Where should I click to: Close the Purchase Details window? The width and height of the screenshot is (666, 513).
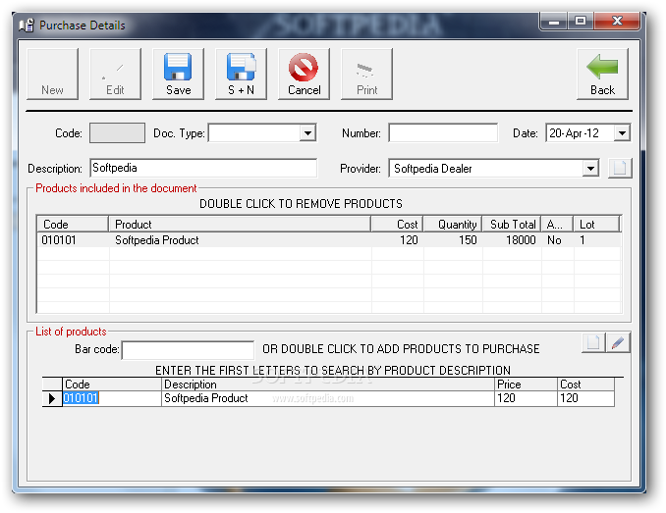click(x=617, y=22)
